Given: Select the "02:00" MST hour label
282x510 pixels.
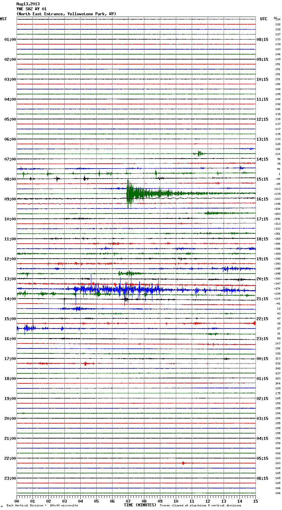Looking at the screenshot, I should pyautogui.click(x=10, y=60).
